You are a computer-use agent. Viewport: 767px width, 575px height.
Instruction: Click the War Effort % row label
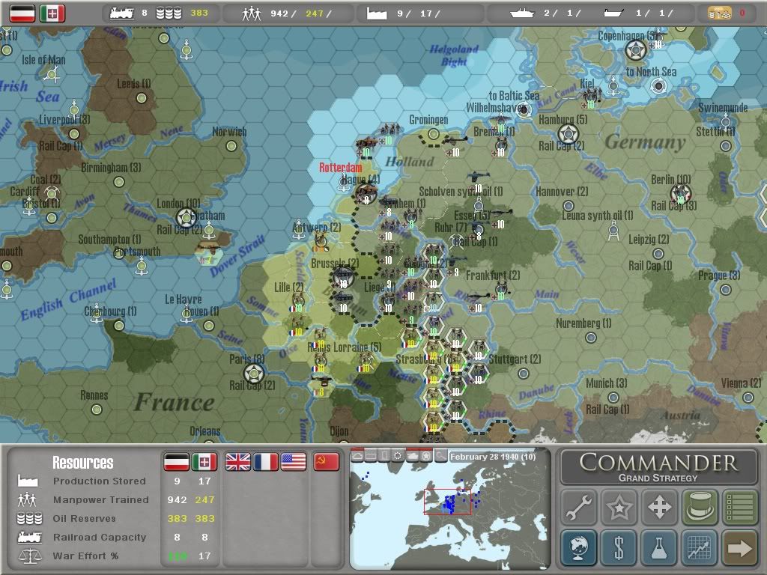click(x=85, y=556)
